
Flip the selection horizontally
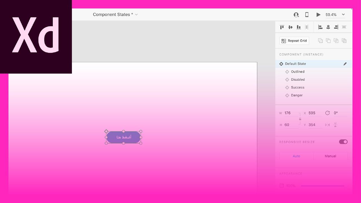(x=327, y=125)
